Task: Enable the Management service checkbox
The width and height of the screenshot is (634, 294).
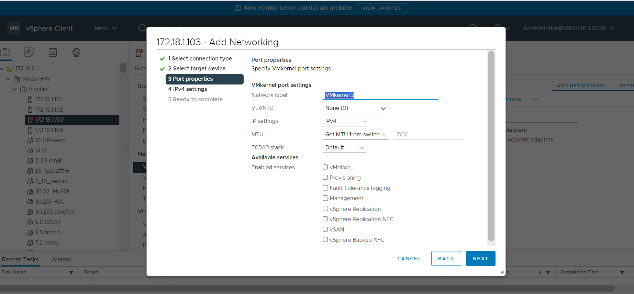Action: coord(325,198)
